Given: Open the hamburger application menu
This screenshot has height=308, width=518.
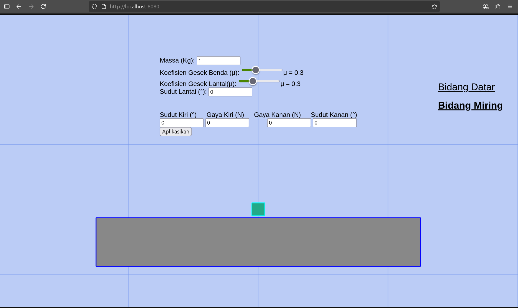Looking at the screenshot, I should pyautogui.click(x=510, y=6).
